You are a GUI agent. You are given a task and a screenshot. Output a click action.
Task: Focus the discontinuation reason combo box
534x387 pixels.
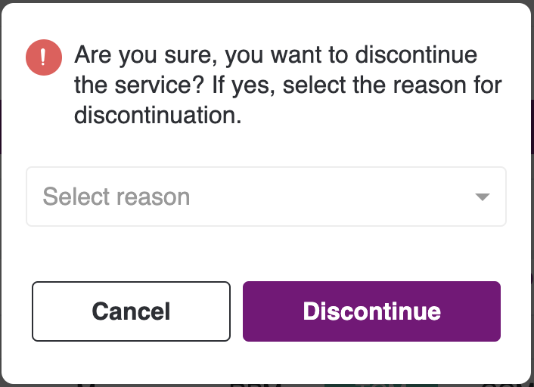point(266,197)
